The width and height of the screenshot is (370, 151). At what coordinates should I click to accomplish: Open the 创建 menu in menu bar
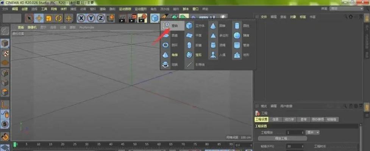(25, 9)
